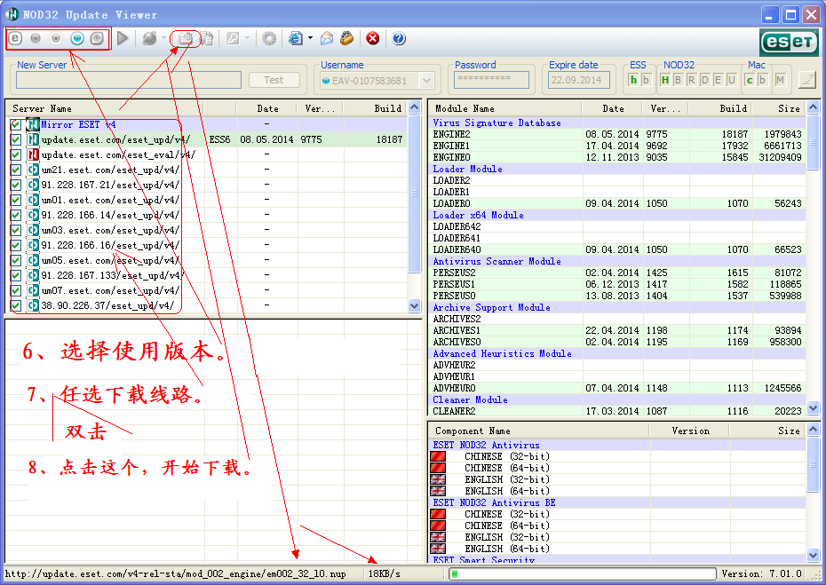Sort modules by Size column header
The height and width of the screenshot is (585, 826).
778,108
